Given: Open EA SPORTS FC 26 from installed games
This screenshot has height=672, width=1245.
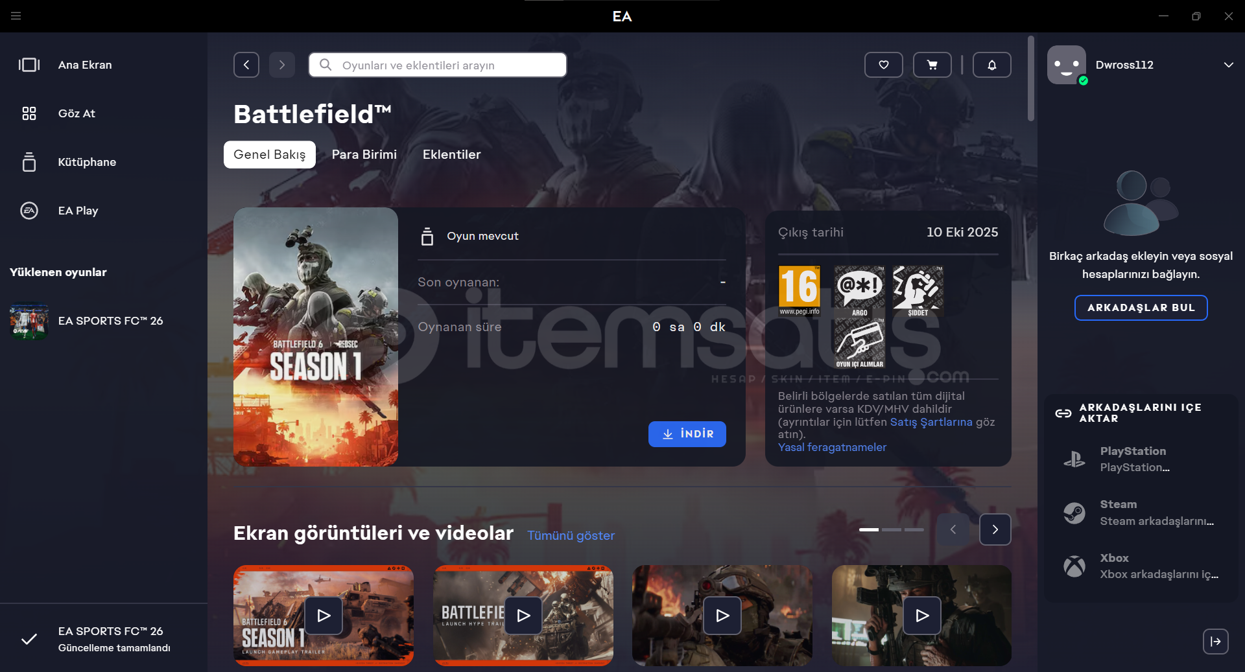Looking at the screenshot, I should [104, 321].
